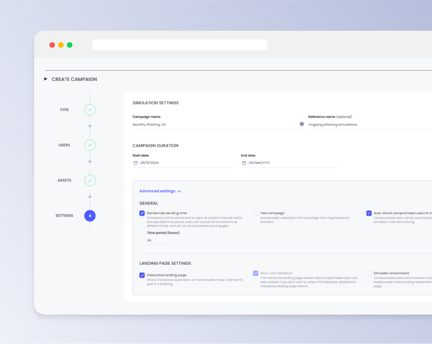The image size is (432, 344).
Task: Click the ASSETS step completion checkmark
Action: coord(89,180)
